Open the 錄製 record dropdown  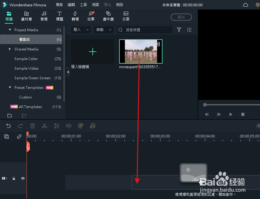[104, 30]
